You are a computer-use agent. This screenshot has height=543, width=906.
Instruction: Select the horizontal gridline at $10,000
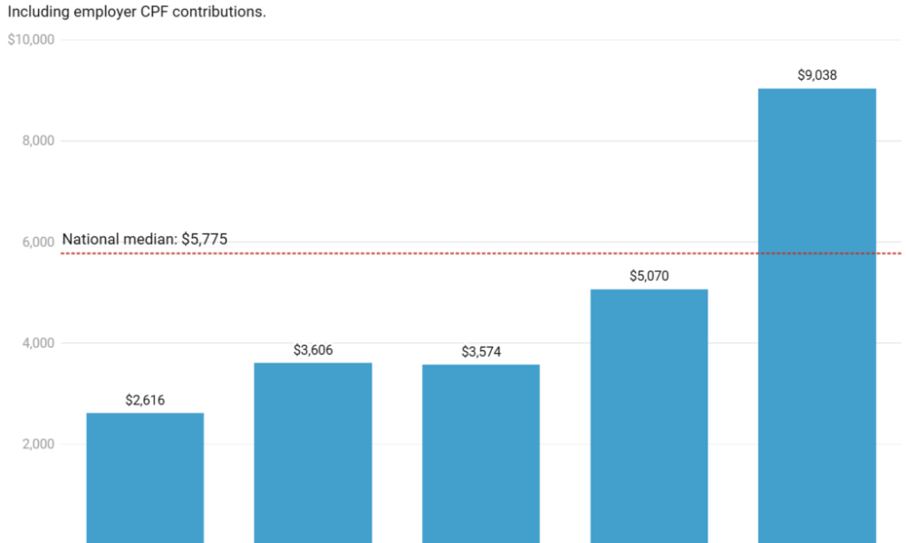[453, 40]
